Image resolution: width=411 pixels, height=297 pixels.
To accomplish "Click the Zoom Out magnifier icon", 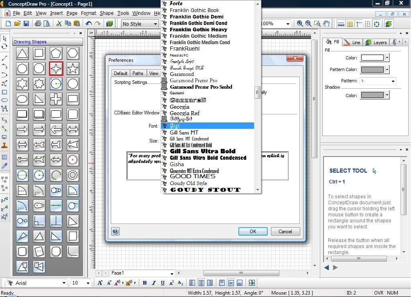I will coord(309,24).
